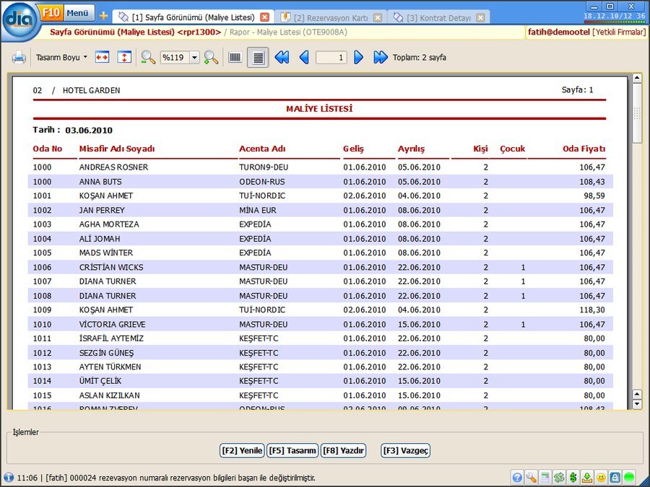The image size is (650, 487).
Task: Click the green refresh arrows icon
Action: tap(559, 478)
